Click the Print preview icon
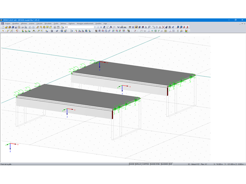 pos(26,27)
